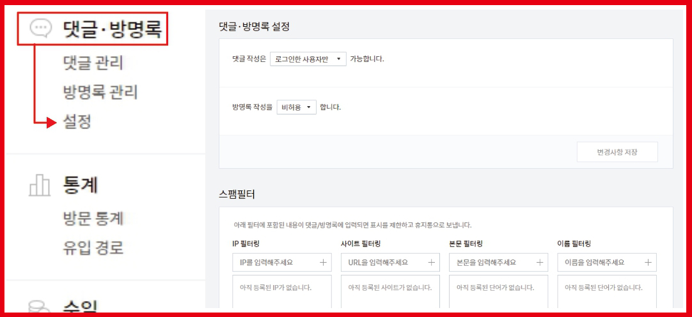Image resolution: width=692 pixels, height=317 pixels.
Task: Click the spam filter description sentence
Action: click(x=352, y=225)
